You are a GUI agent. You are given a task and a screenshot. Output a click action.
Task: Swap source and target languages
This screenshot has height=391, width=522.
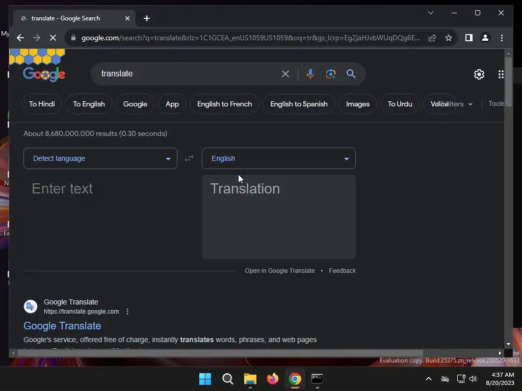pyautogui.click(x=189, y=158)
